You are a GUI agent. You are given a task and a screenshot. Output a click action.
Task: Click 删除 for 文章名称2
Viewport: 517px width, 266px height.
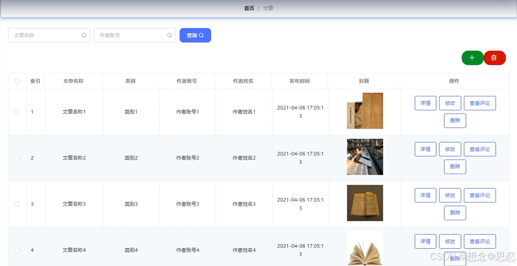tap(455, 167)
